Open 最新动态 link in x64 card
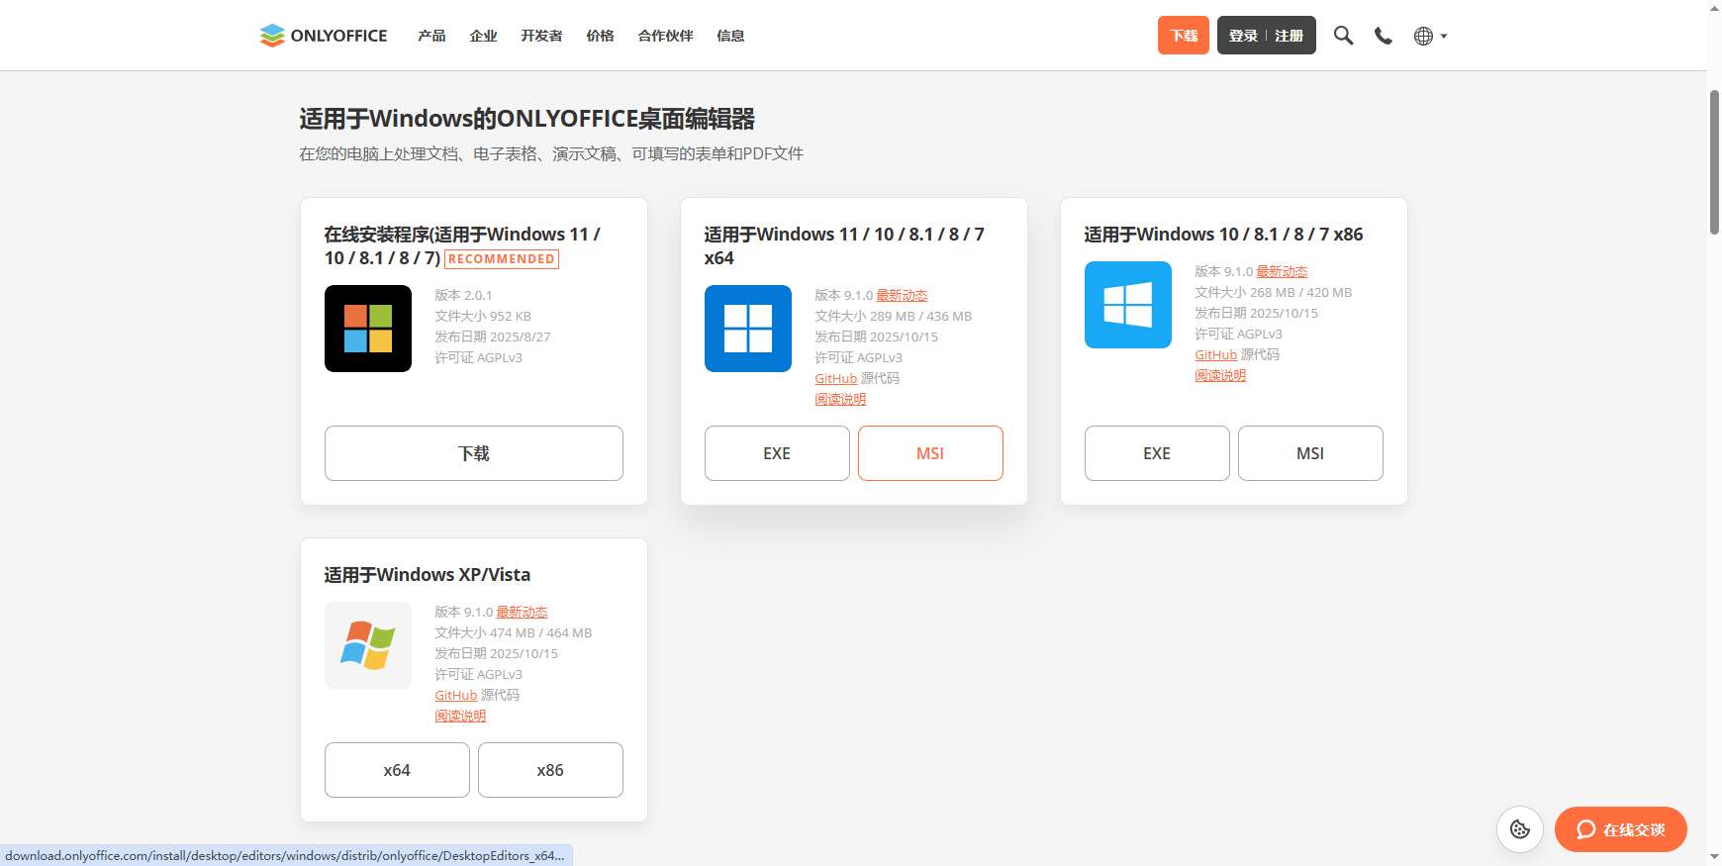Image resolution: width=1722 pixels, height=866 pixels. coord(902,295)
